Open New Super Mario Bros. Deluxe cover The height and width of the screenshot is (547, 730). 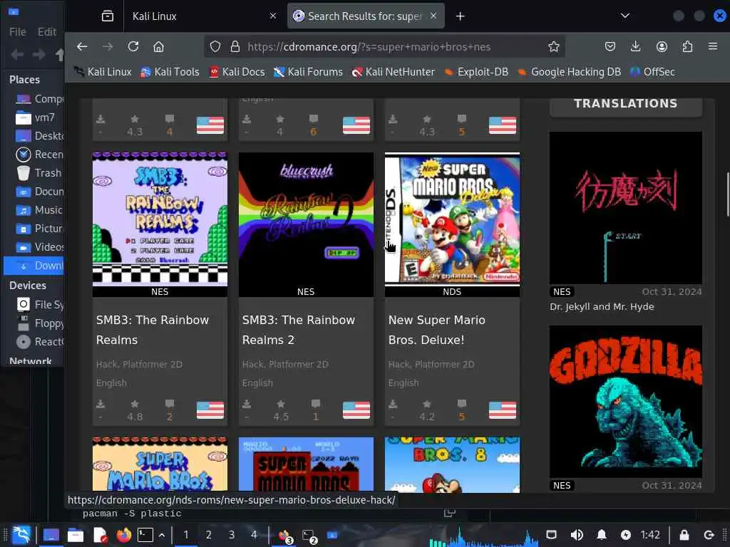click(452, 219)
